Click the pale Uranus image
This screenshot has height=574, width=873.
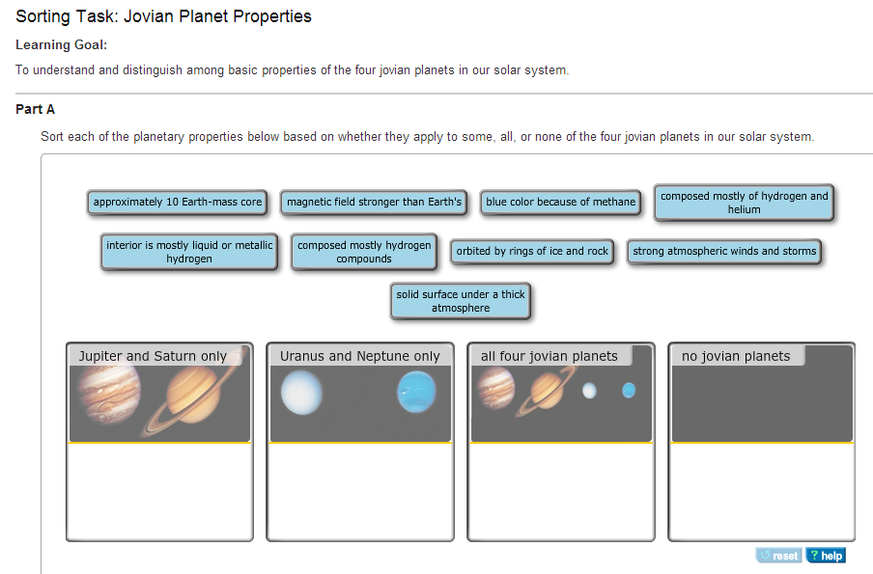pos(301,393)
